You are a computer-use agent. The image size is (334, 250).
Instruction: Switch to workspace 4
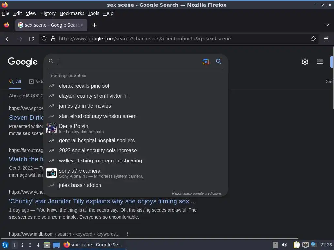38,245
